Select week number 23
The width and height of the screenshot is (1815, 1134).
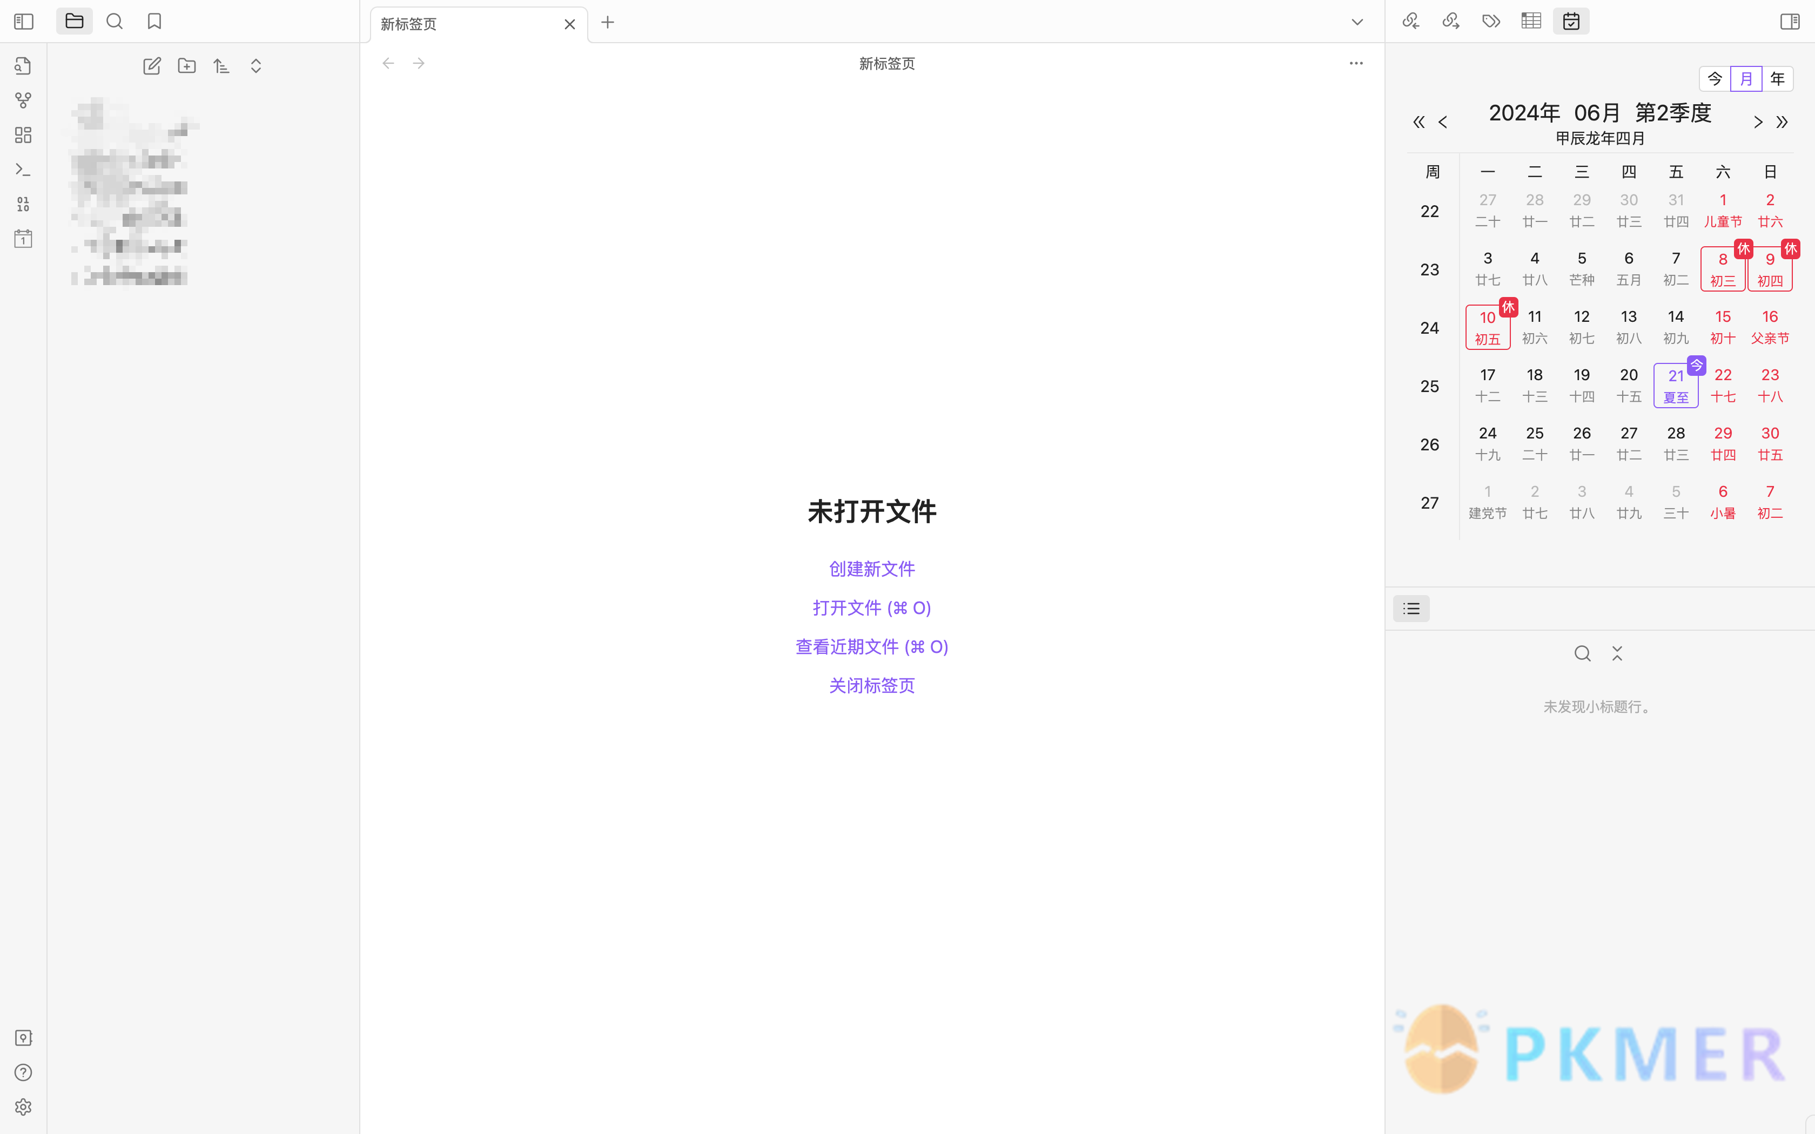tap(1429, 269)
